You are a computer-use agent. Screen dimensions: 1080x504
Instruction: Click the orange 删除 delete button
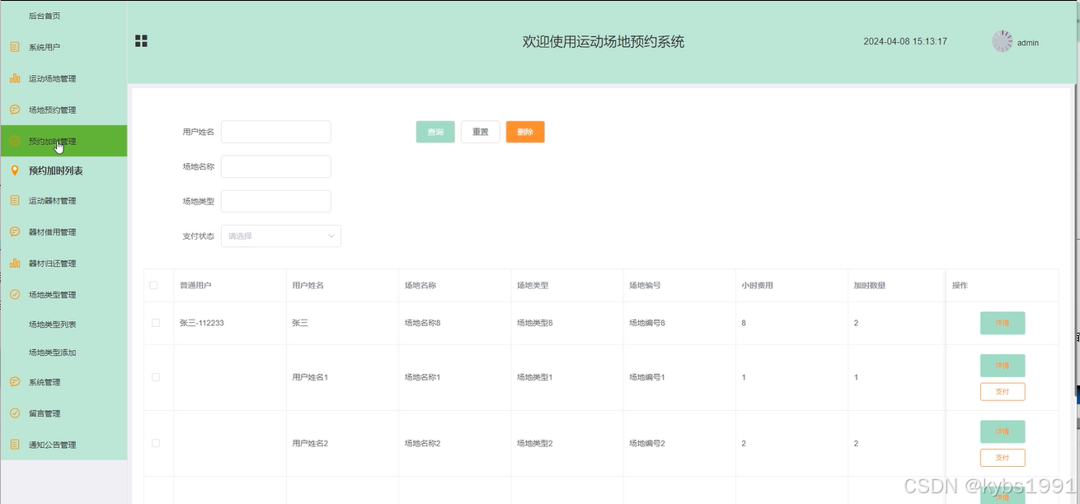(x=525, y=132)
